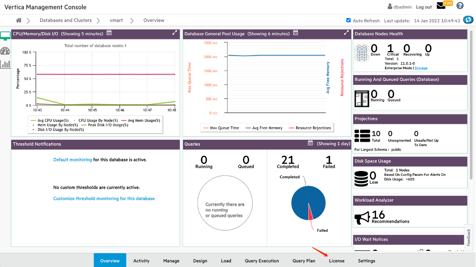Expand Database General Pool Usage panel
Viewport: 476px width, 267px height.
(x=346, y=33)
